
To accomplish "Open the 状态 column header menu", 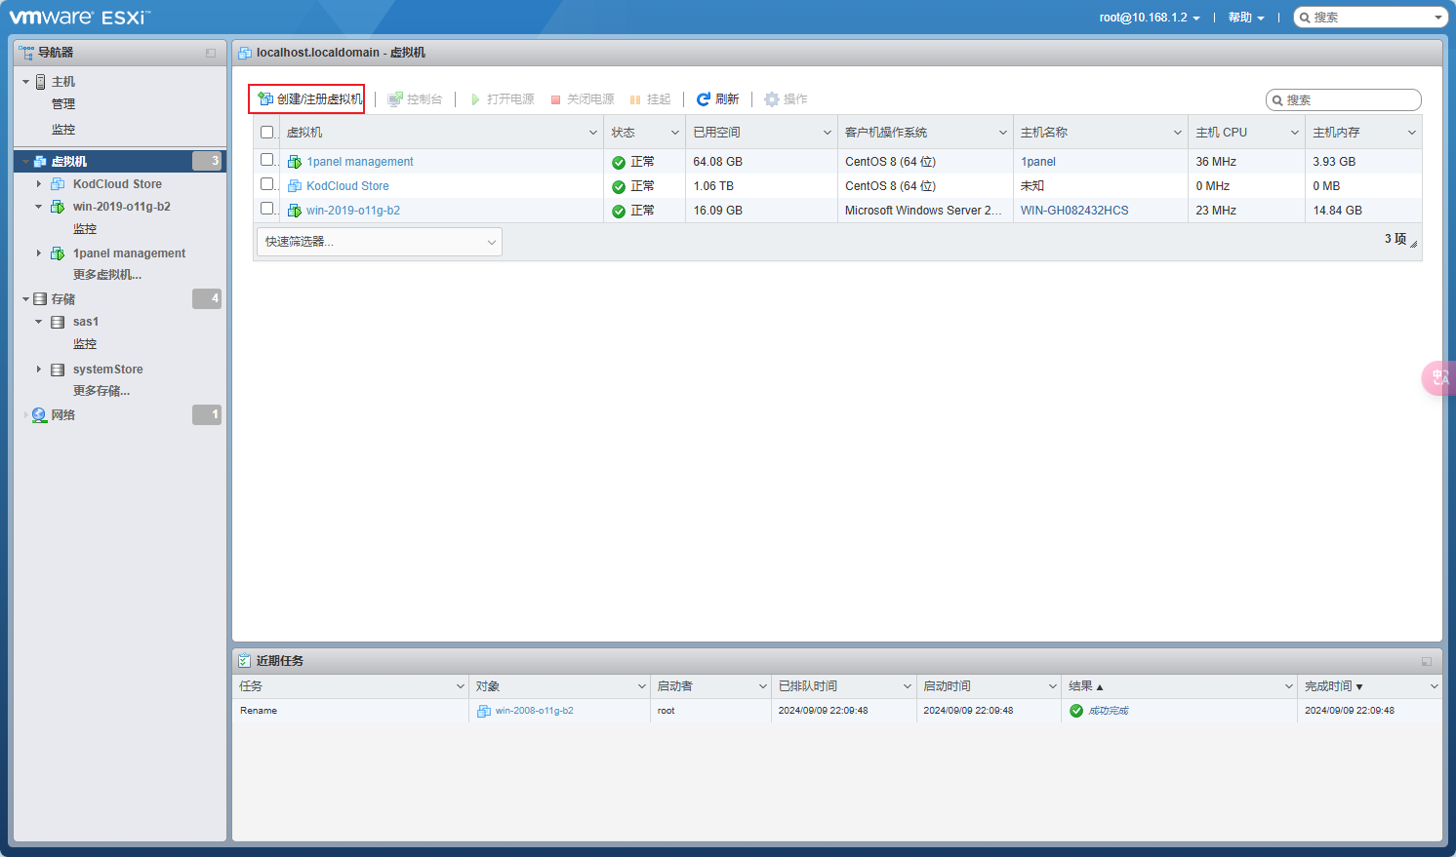I will point(674,133).
